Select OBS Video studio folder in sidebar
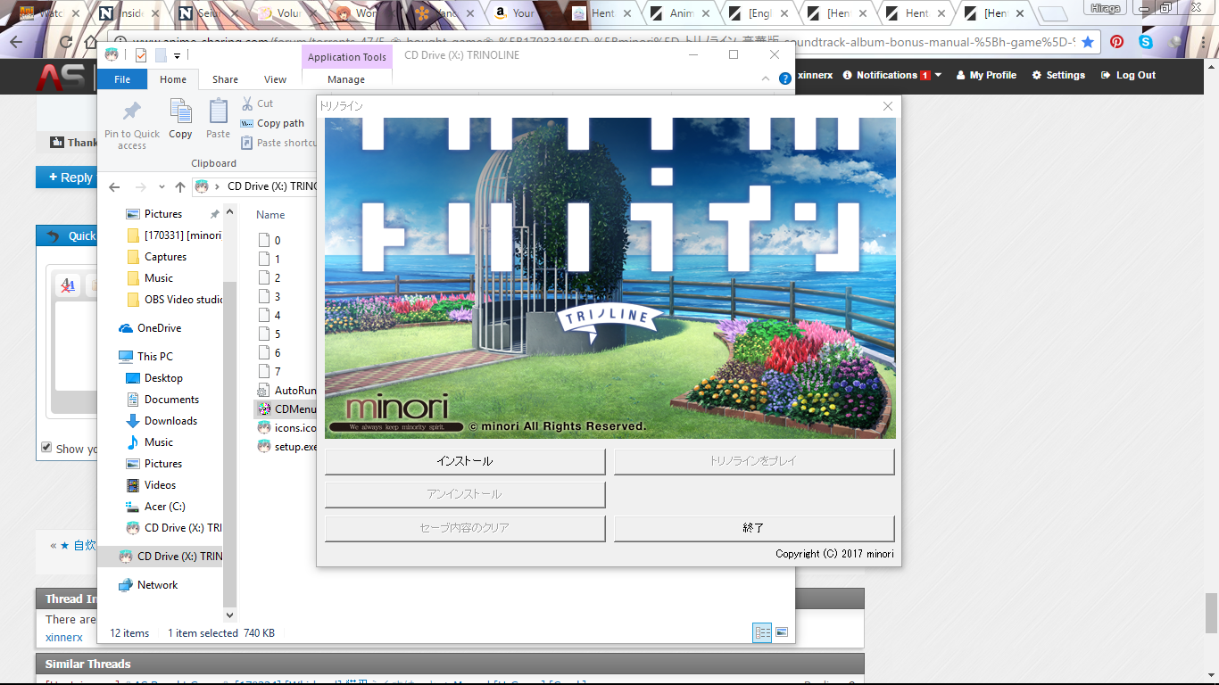 [x=174, y=300]
